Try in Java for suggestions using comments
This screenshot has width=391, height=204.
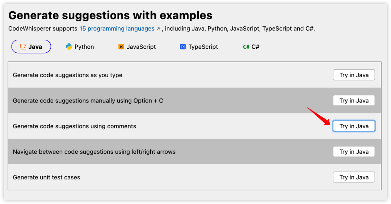pos(354,126)
